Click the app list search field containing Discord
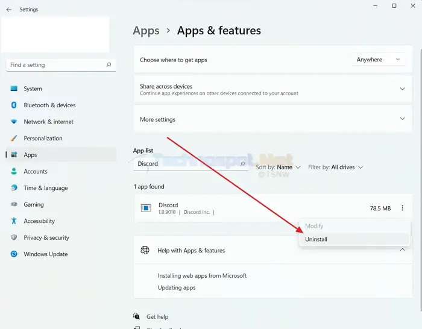This screenshot has width=422, height=329. tap(191, 164)
